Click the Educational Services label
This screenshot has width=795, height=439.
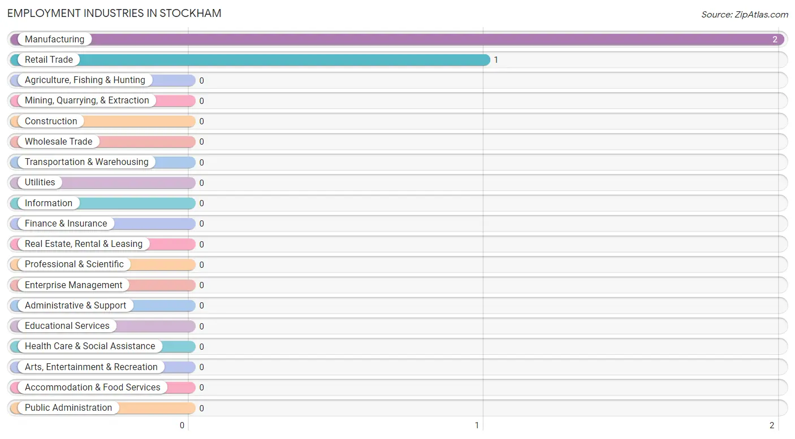pos(67,326)
